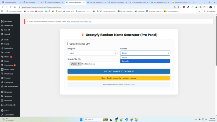Open Astra sidebar item

[6, 110]
